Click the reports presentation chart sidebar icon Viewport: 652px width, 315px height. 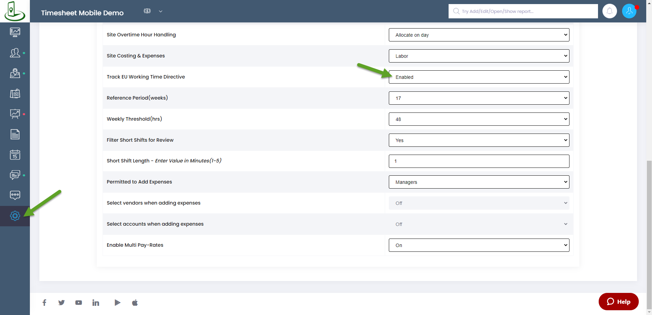click(15, 114)
